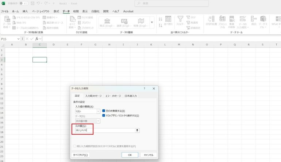Toggle the 空白を無視する checkbox
Viewport: 281px width, 162px height.
pos(104,111)
